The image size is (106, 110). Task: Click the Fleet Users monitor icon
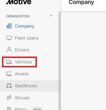click(9, 38)
